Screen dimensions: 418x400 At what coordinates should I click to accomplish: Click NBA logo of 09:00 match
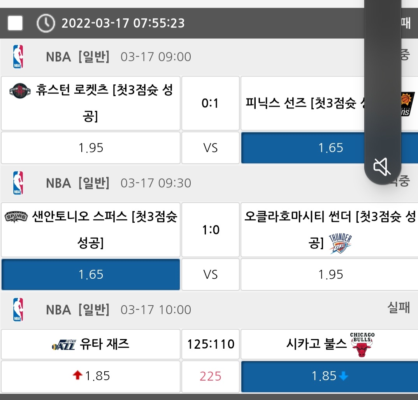[18, 57]
